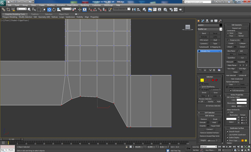The image size is (251, 152).
Task: Click the vertex Color white swatch
Action: pyautogui.click(x=242, y=100)
